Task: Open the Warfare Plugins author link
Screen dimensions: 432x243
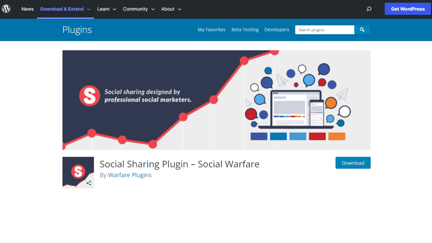Action: pyautogui.click(x=130, y=175)
